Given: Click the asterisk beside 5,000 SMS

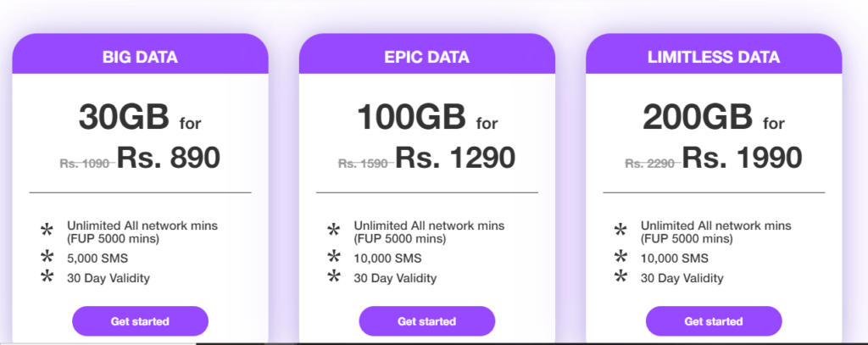Looking at the screenshot, I should tap(47, 256).
